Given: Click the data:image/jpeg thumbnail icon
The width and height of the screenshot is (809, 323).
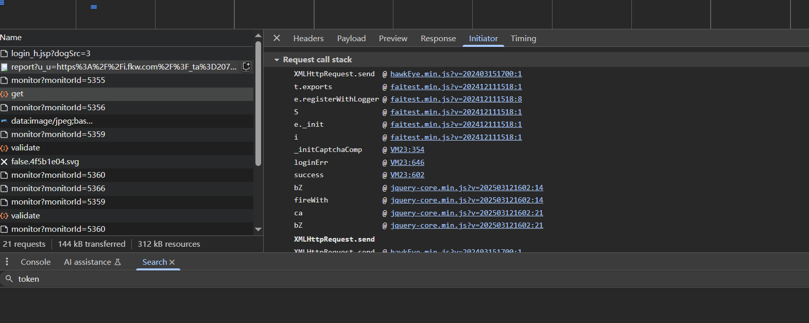Looking at the screenshot, I should [5, 121].
